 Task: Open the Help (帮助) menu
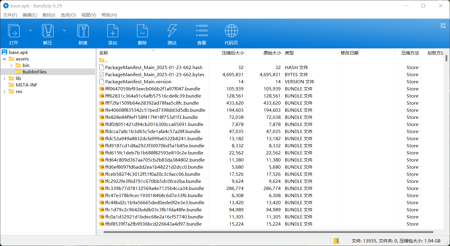coord(109,15)
